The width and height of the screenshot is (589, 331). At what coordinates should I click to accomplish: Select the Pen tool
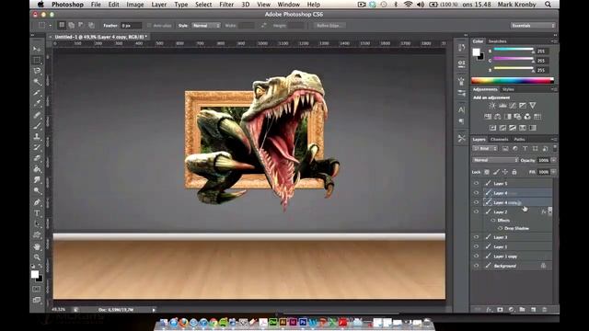[x=37, y=202]
